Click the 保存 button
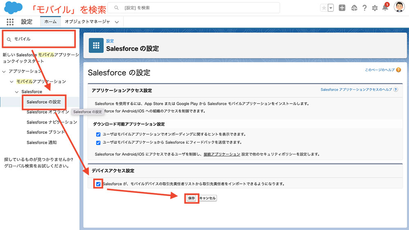The width and height of the screenshot is (409, 230). click(191, 198)
